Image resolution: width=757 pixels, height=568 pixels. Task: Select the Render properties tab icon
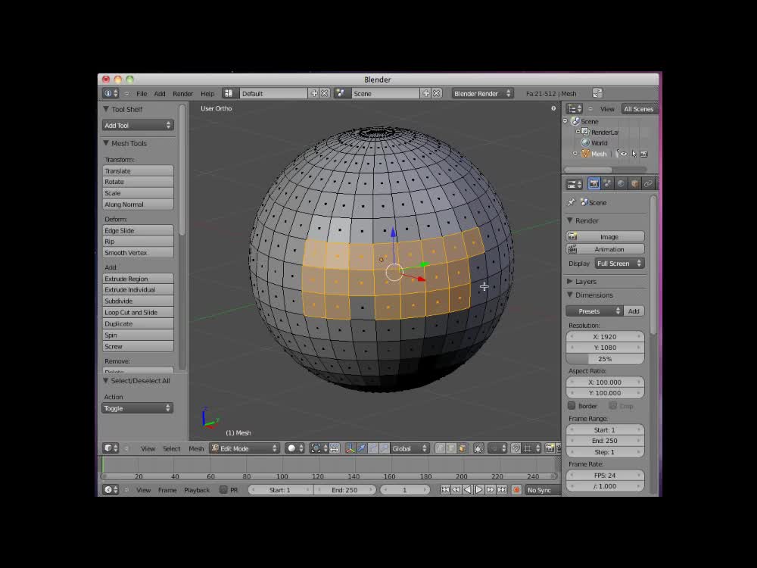[593, 183]
